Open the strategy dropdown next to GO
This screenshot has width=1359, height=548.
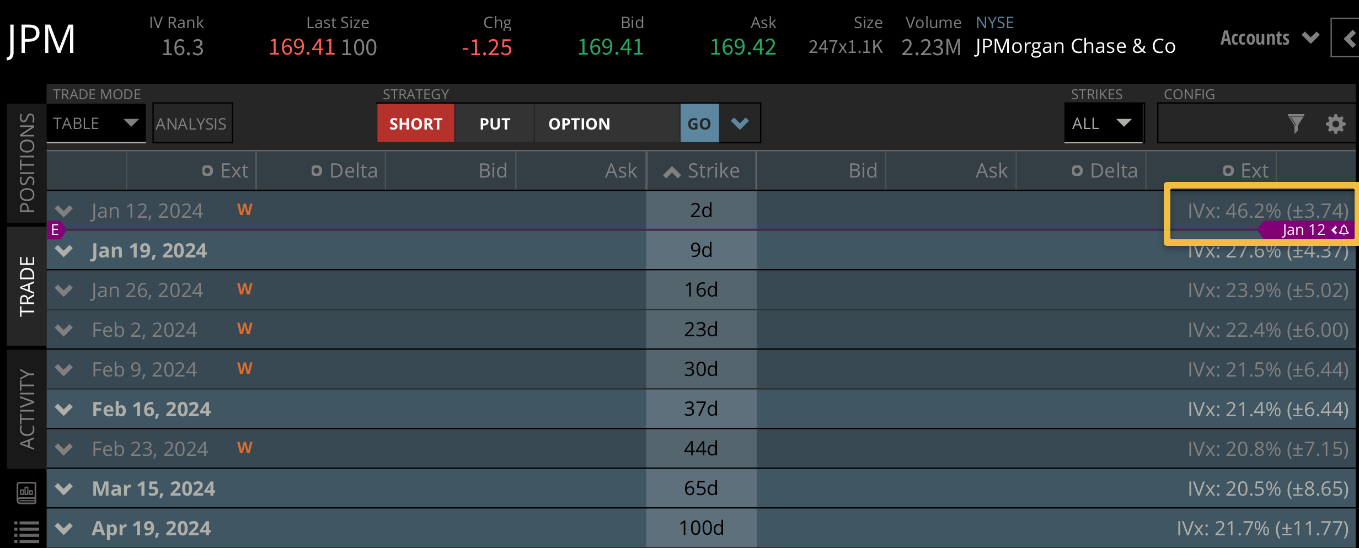[x=739, y=123]
